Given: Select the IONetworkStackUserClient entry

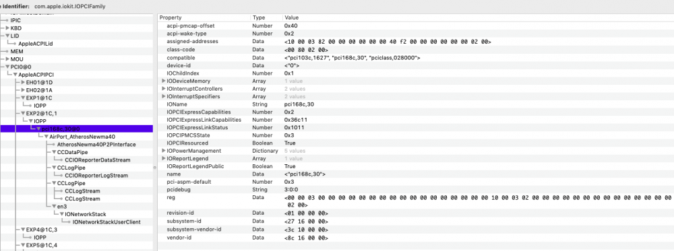Looking at the screenshot, I should click(106, 222).
